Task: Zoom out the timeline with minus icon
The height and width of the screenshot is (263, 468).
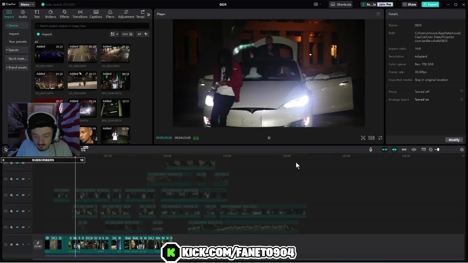Action: (x=431, y=149)
